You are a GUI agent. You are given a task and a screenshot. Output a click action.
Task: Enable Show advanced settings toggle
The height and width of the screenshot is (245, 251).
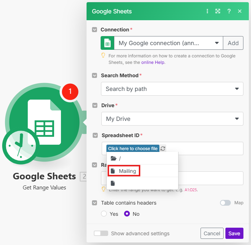(101, 233)
